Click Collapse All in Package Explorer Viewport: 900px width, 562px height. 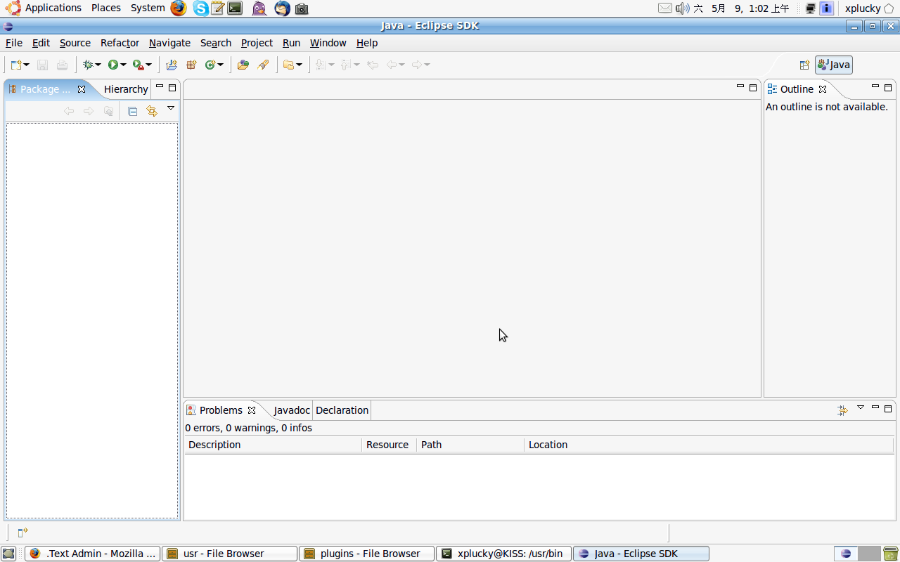[x=132, y=111]
